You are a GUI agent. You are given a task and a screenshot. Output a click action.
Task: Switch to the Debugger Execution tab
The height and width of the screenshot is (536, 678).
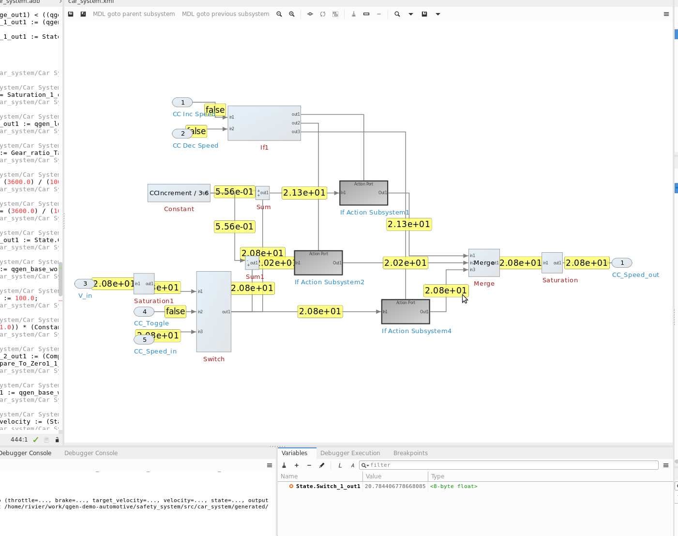coord(350,453)
